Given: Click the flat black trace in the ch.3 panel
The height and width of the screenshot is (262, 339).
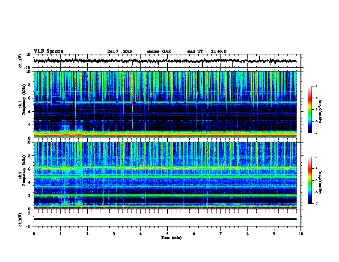Looking at the screenshot, I should (165, 219).
